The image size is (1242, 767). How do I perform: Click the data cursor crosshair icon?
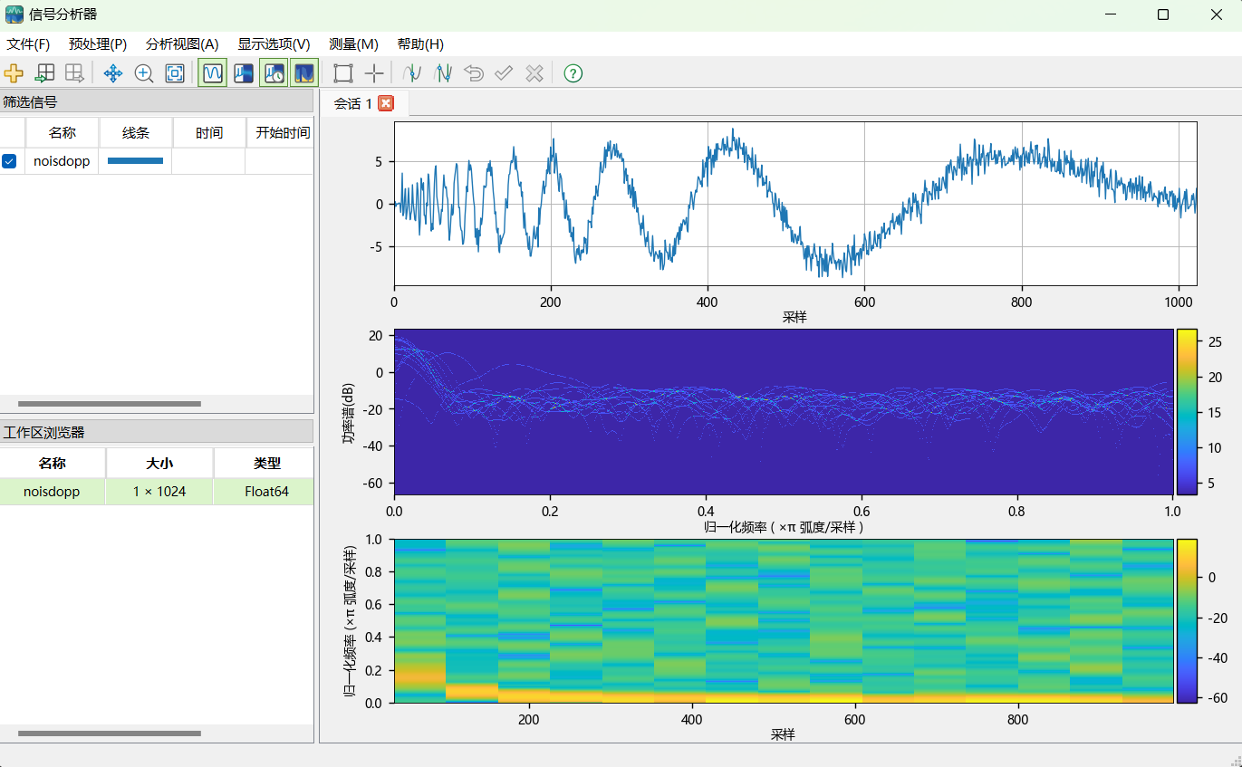[x=373, y=73]
